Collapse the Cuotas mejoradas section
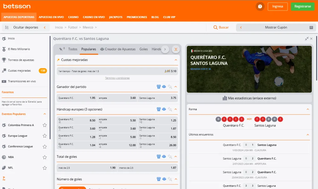This screenshot has width=318, height=189. [x=176, y=60]
